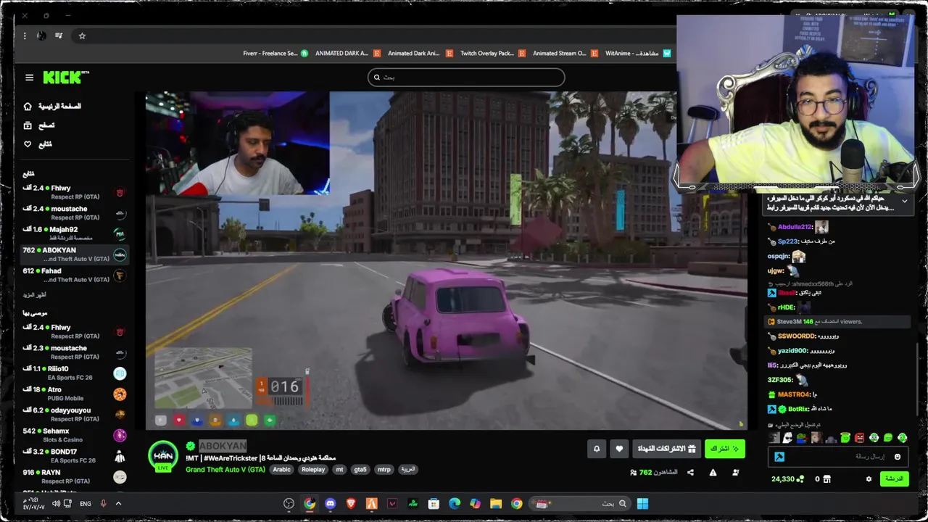Screen dimensions: 928x522
Task: Open the ANIMATED DARK A... bookmark
Action: click(x=347, y=53)
